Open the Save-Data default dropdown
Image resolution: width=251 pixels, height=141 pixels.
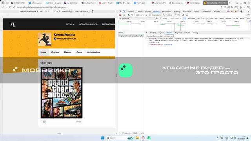click(x=82, y=11)
